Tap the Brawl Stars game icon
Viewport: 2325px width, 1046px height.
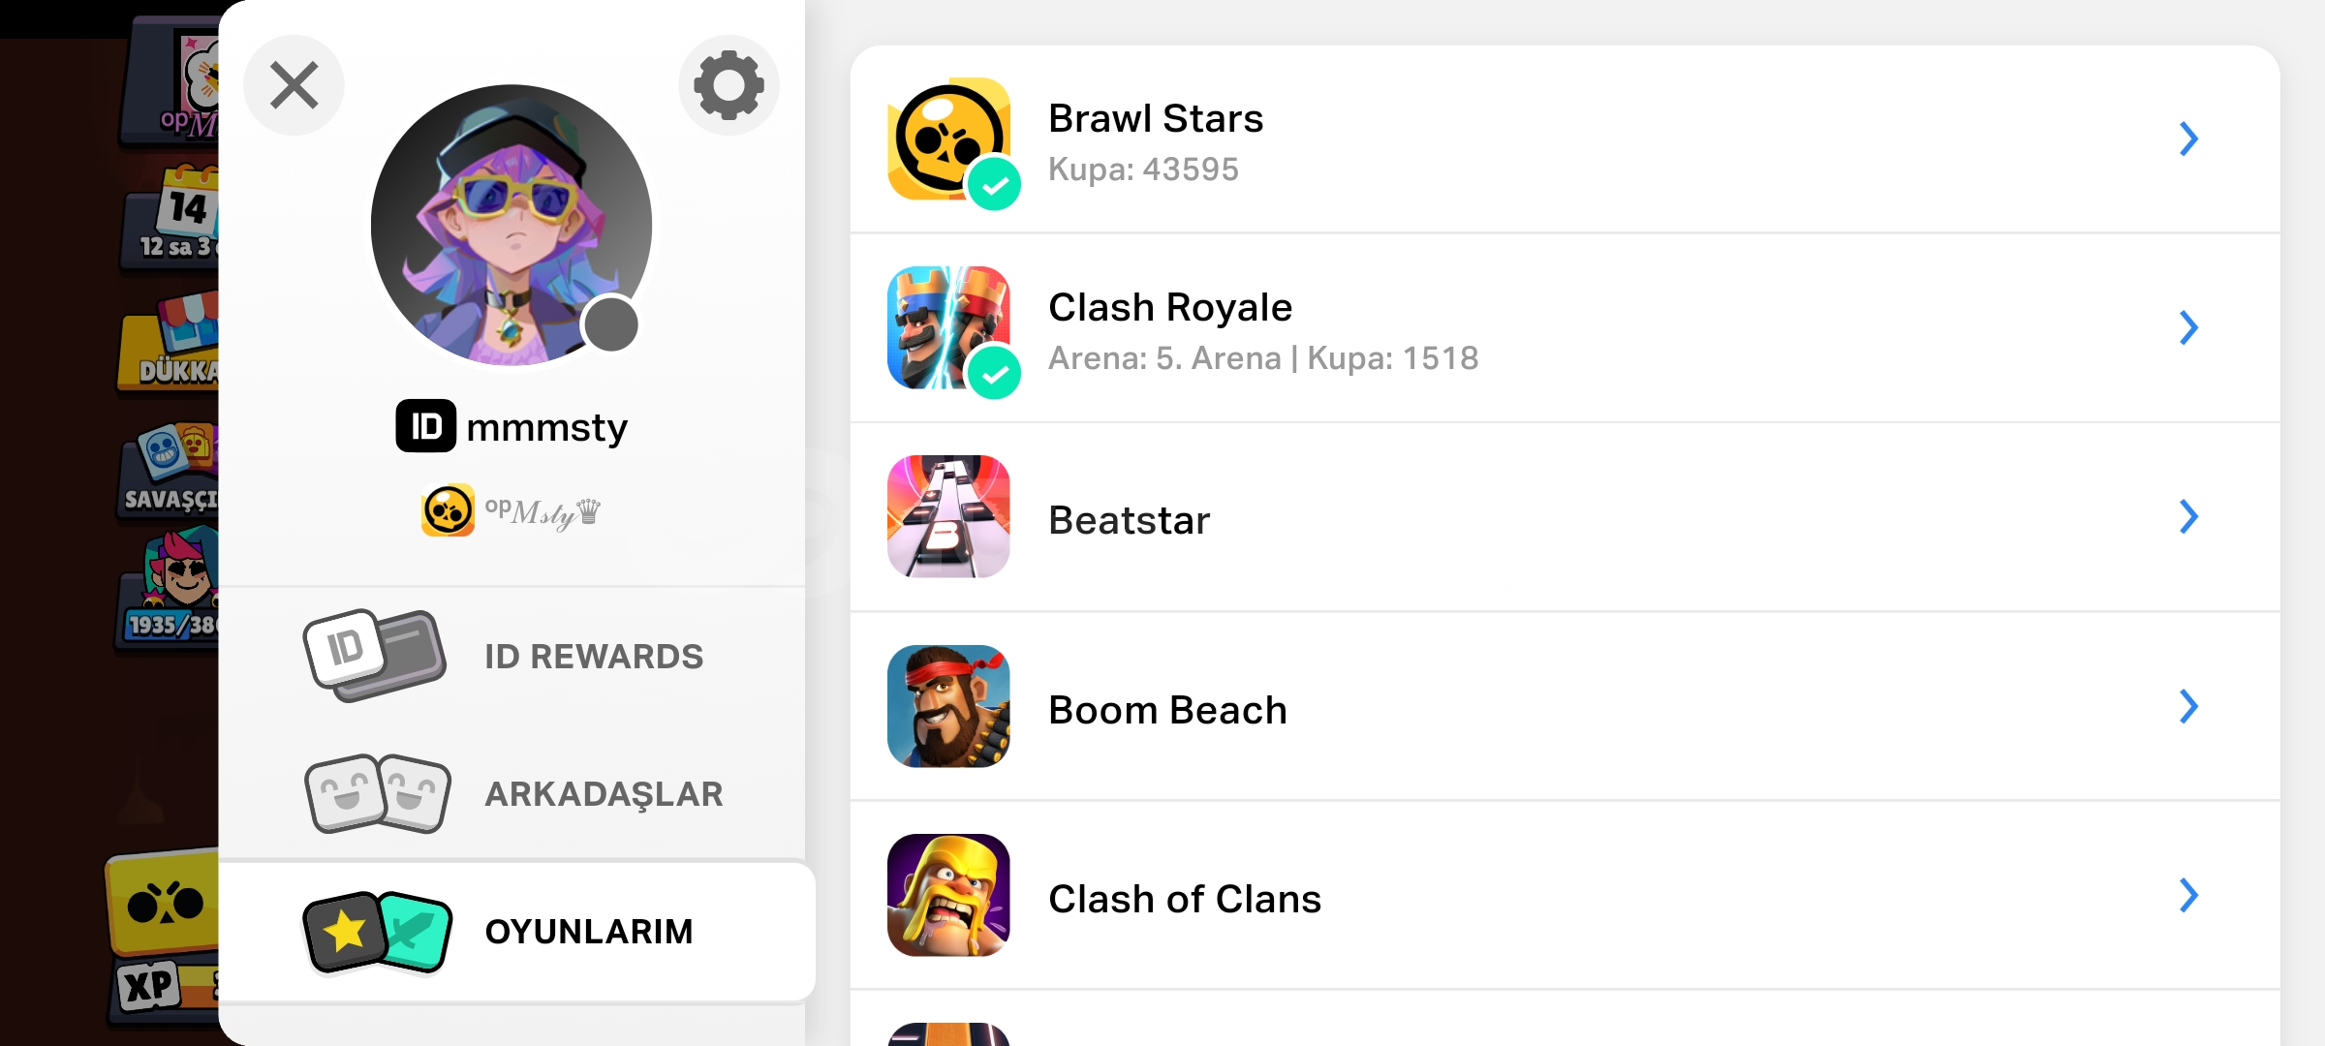pyautogui.click(x=949, y=139)
